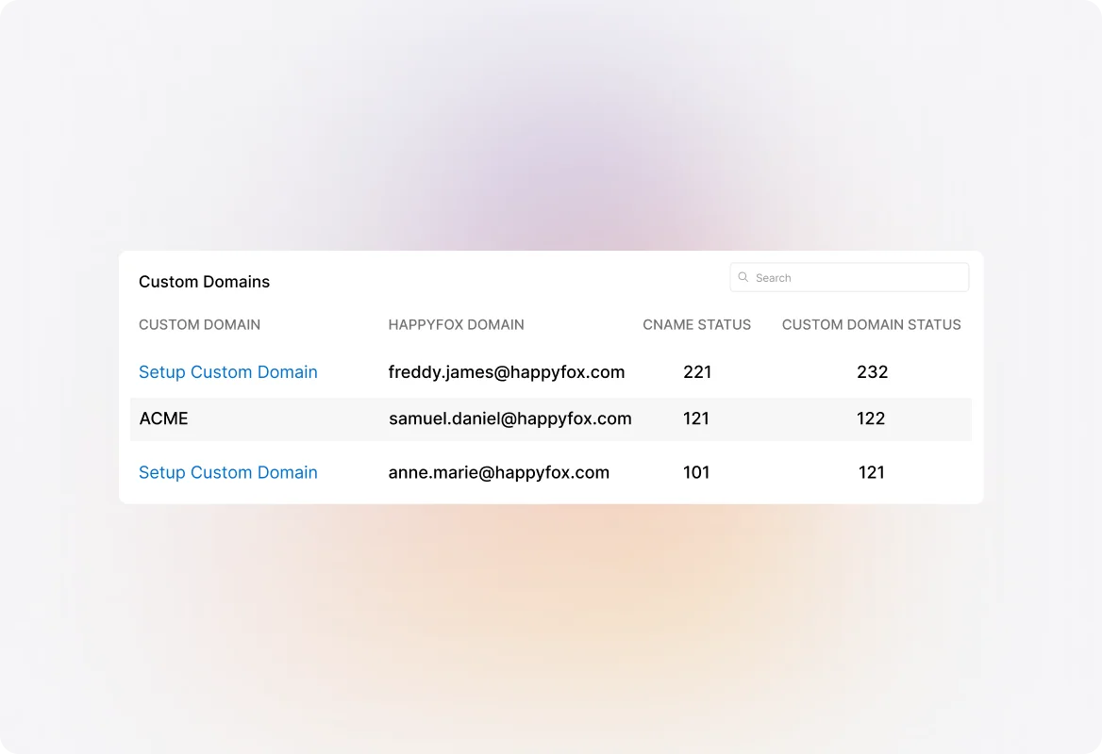The width and height of the screenshot is (1102, 754).
Task: Select custom domain status 121 in anne.marie row
Action: click(x=872, y=472)
